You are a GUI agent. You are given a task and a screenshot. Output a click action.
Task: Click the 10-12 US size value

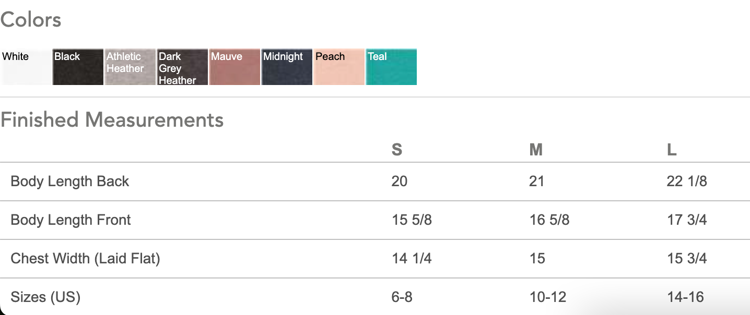(x=548, y=297)
